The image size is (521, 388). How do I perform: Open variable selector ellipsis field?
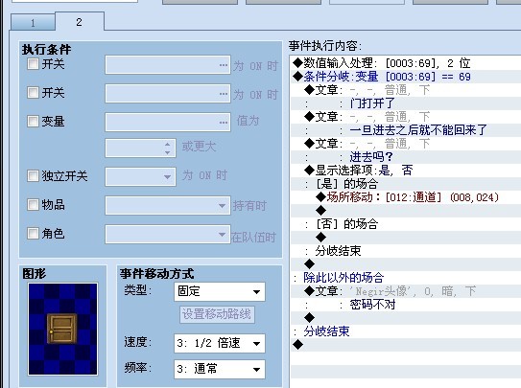tap(168, 122)
